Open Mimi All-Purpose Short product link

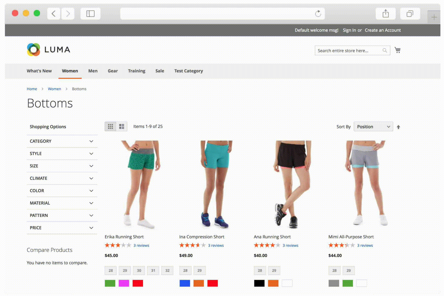351,237
